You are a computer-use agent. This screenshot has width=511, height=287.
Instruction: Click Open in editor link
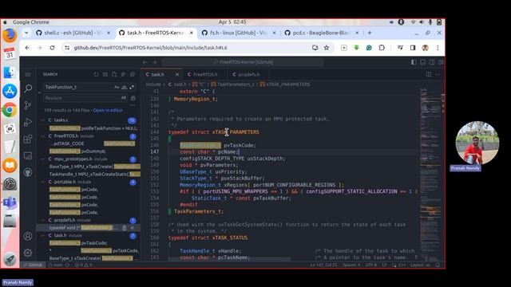[108, 111]
